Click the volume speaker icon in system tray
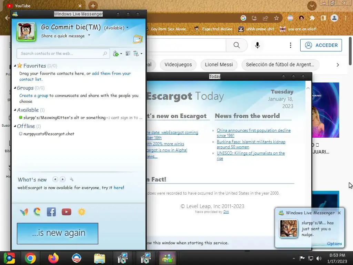 [x=319, y=258]
